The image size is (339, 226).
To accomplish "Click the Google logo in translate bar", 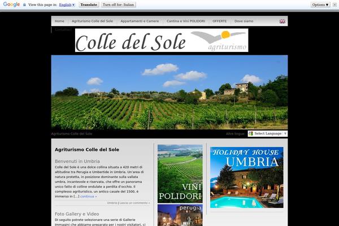I will [12, 5].
